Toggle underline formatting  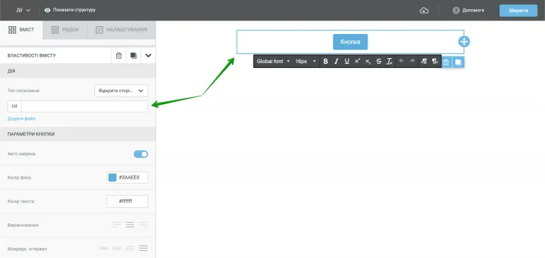coord(346,62)
